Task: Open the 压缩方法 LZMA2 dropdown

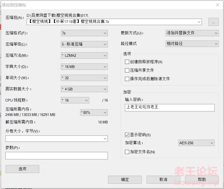Action: [x=84, y=55]
